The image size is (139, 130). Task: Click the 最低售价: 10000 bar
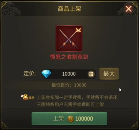(69, 85)
